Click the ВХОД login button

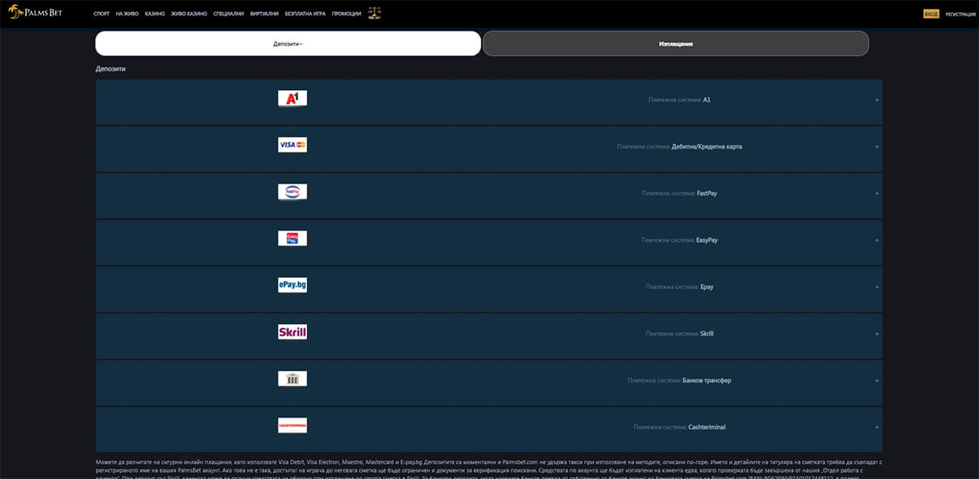[x=931, y=14]
